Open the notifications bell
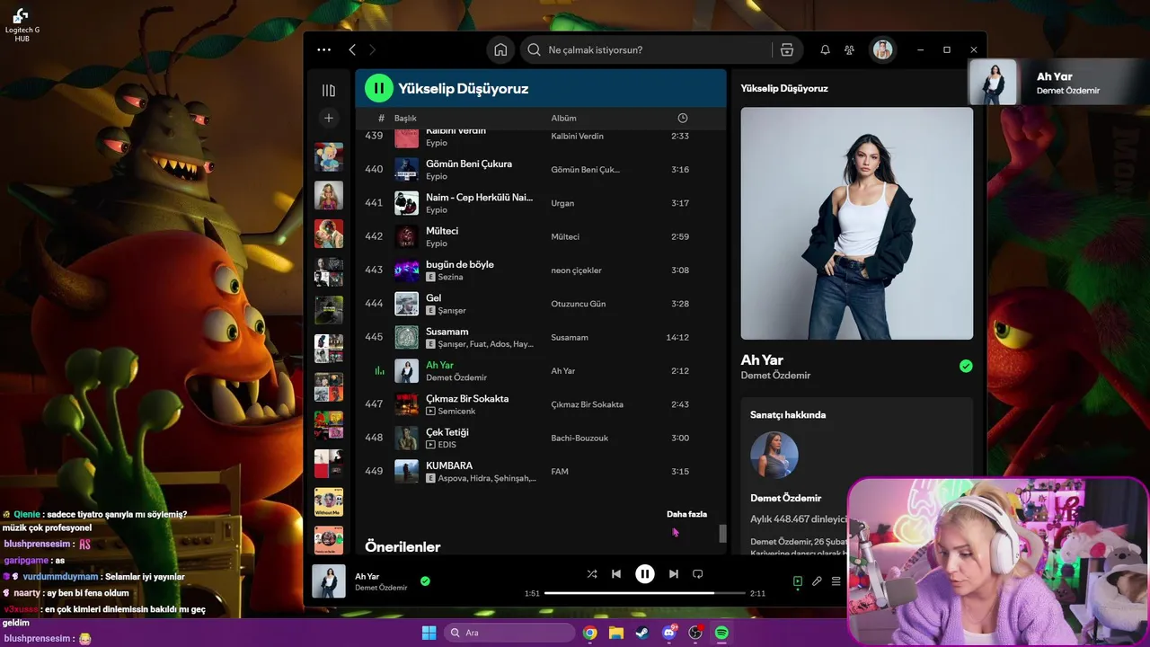The image size is (1150, 647). click(x=825, y=49)
